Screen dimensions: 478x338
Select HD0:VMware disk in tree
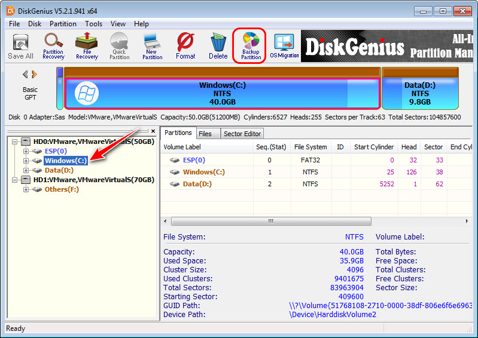click(94, 142)
